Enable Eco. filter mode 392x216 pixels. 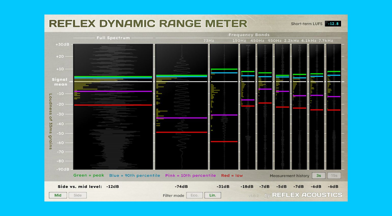tap(194, 195)
